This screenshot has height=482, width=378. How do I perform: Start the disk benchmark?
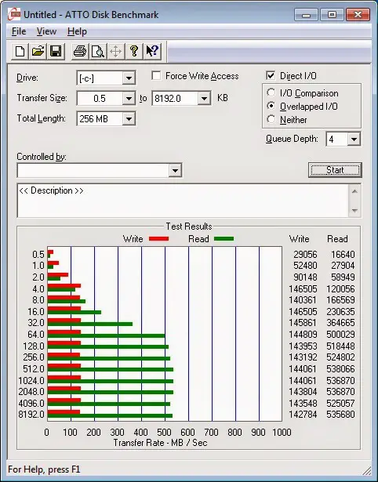(335, 170)
